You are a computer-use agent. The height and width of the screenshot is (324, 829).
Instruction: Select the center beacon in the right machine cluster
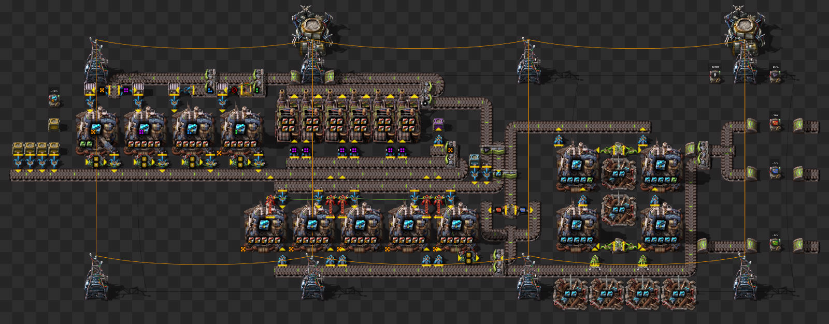pos(619,209)
